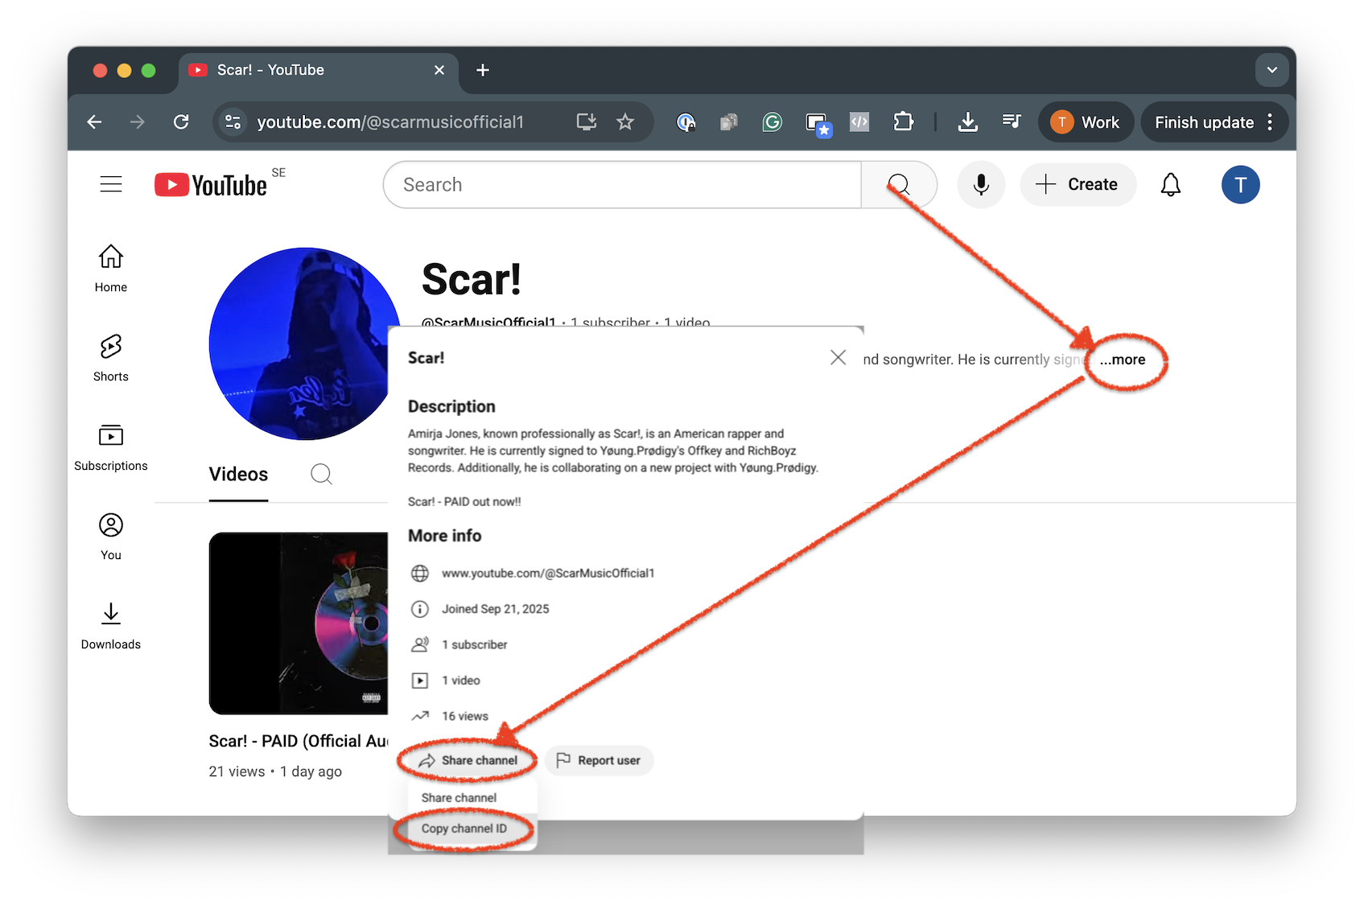The image size is (1364, 905).
Task: Open the Scar! - PAID video title
Action: [299, 741]
